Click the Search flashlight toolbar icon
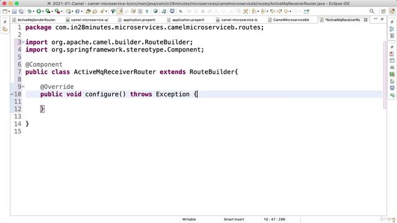This screenshot has height=223, width=397. (102, 11)
